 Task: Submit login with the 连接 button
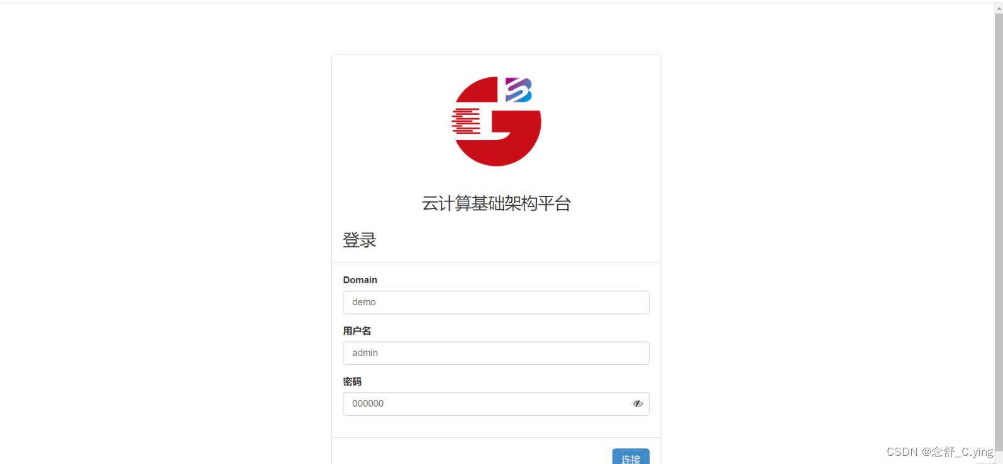pos(631,457)
